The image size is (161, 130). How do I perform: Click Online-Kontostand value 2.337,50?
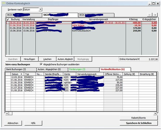point(153,59)
